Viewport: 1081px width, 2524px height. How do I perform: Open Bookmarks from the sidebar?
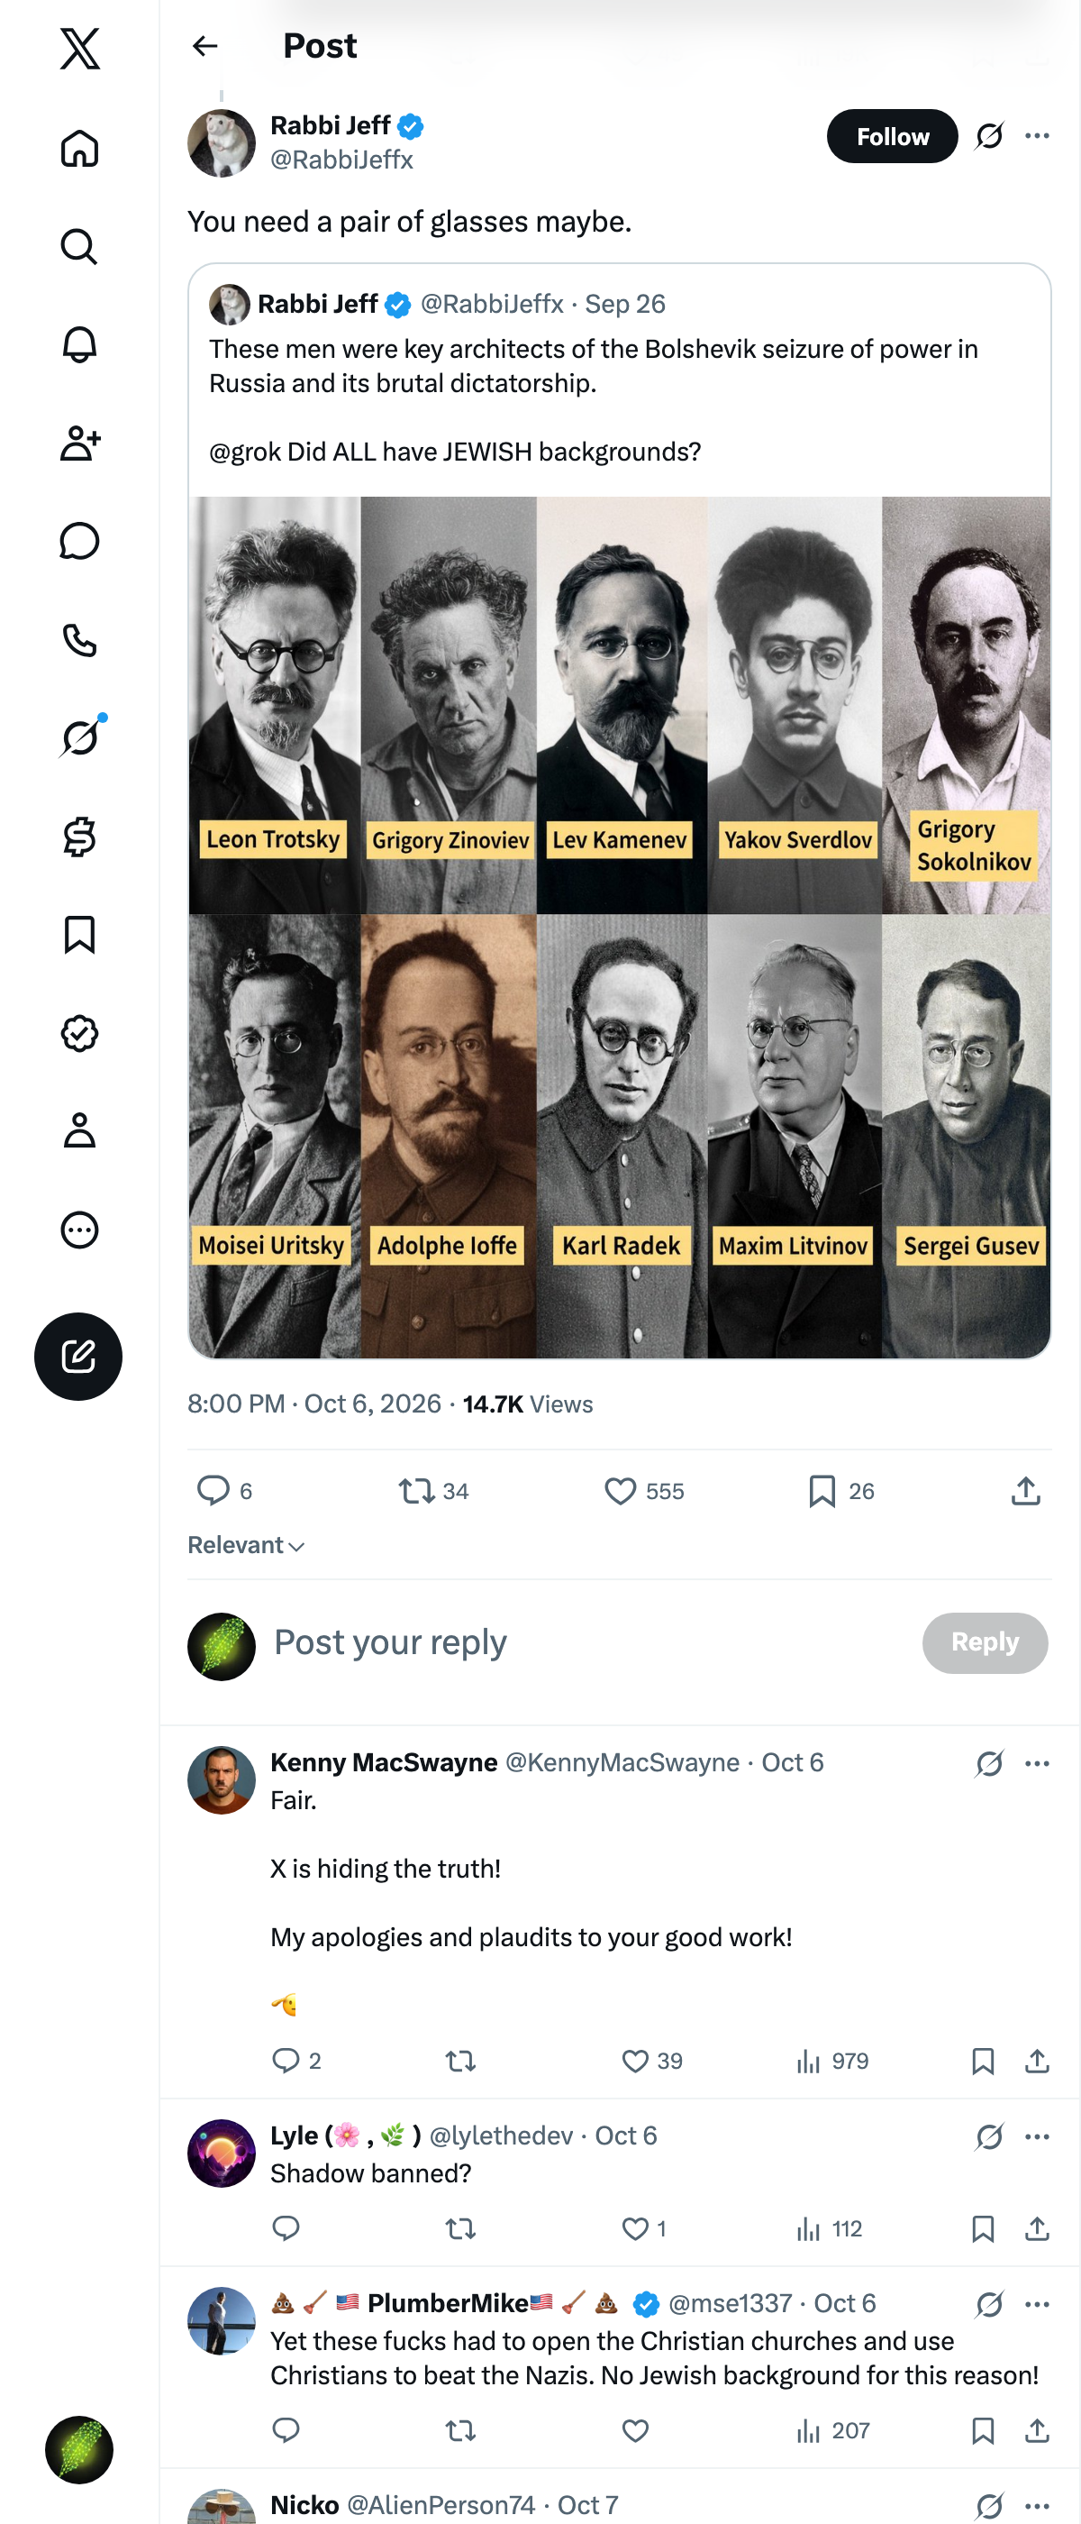coord(79,935)
